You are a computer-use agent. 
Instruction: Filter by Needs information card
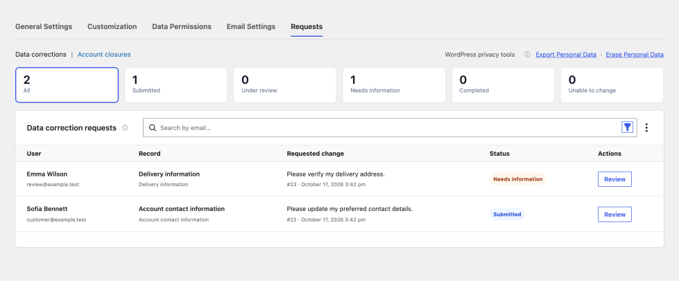coord(394,85)
